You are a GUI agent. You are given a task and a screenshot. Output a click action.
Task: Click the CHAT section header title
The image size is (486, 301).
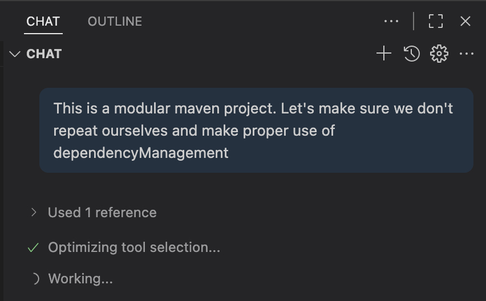point(44,54)
